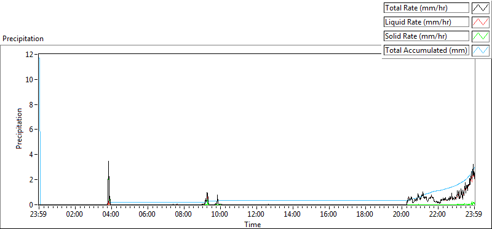Click the 04:00 black spike peak
The height and width of the screenshot is (229, 492).
pyautogui.click(x=108, y=161)
